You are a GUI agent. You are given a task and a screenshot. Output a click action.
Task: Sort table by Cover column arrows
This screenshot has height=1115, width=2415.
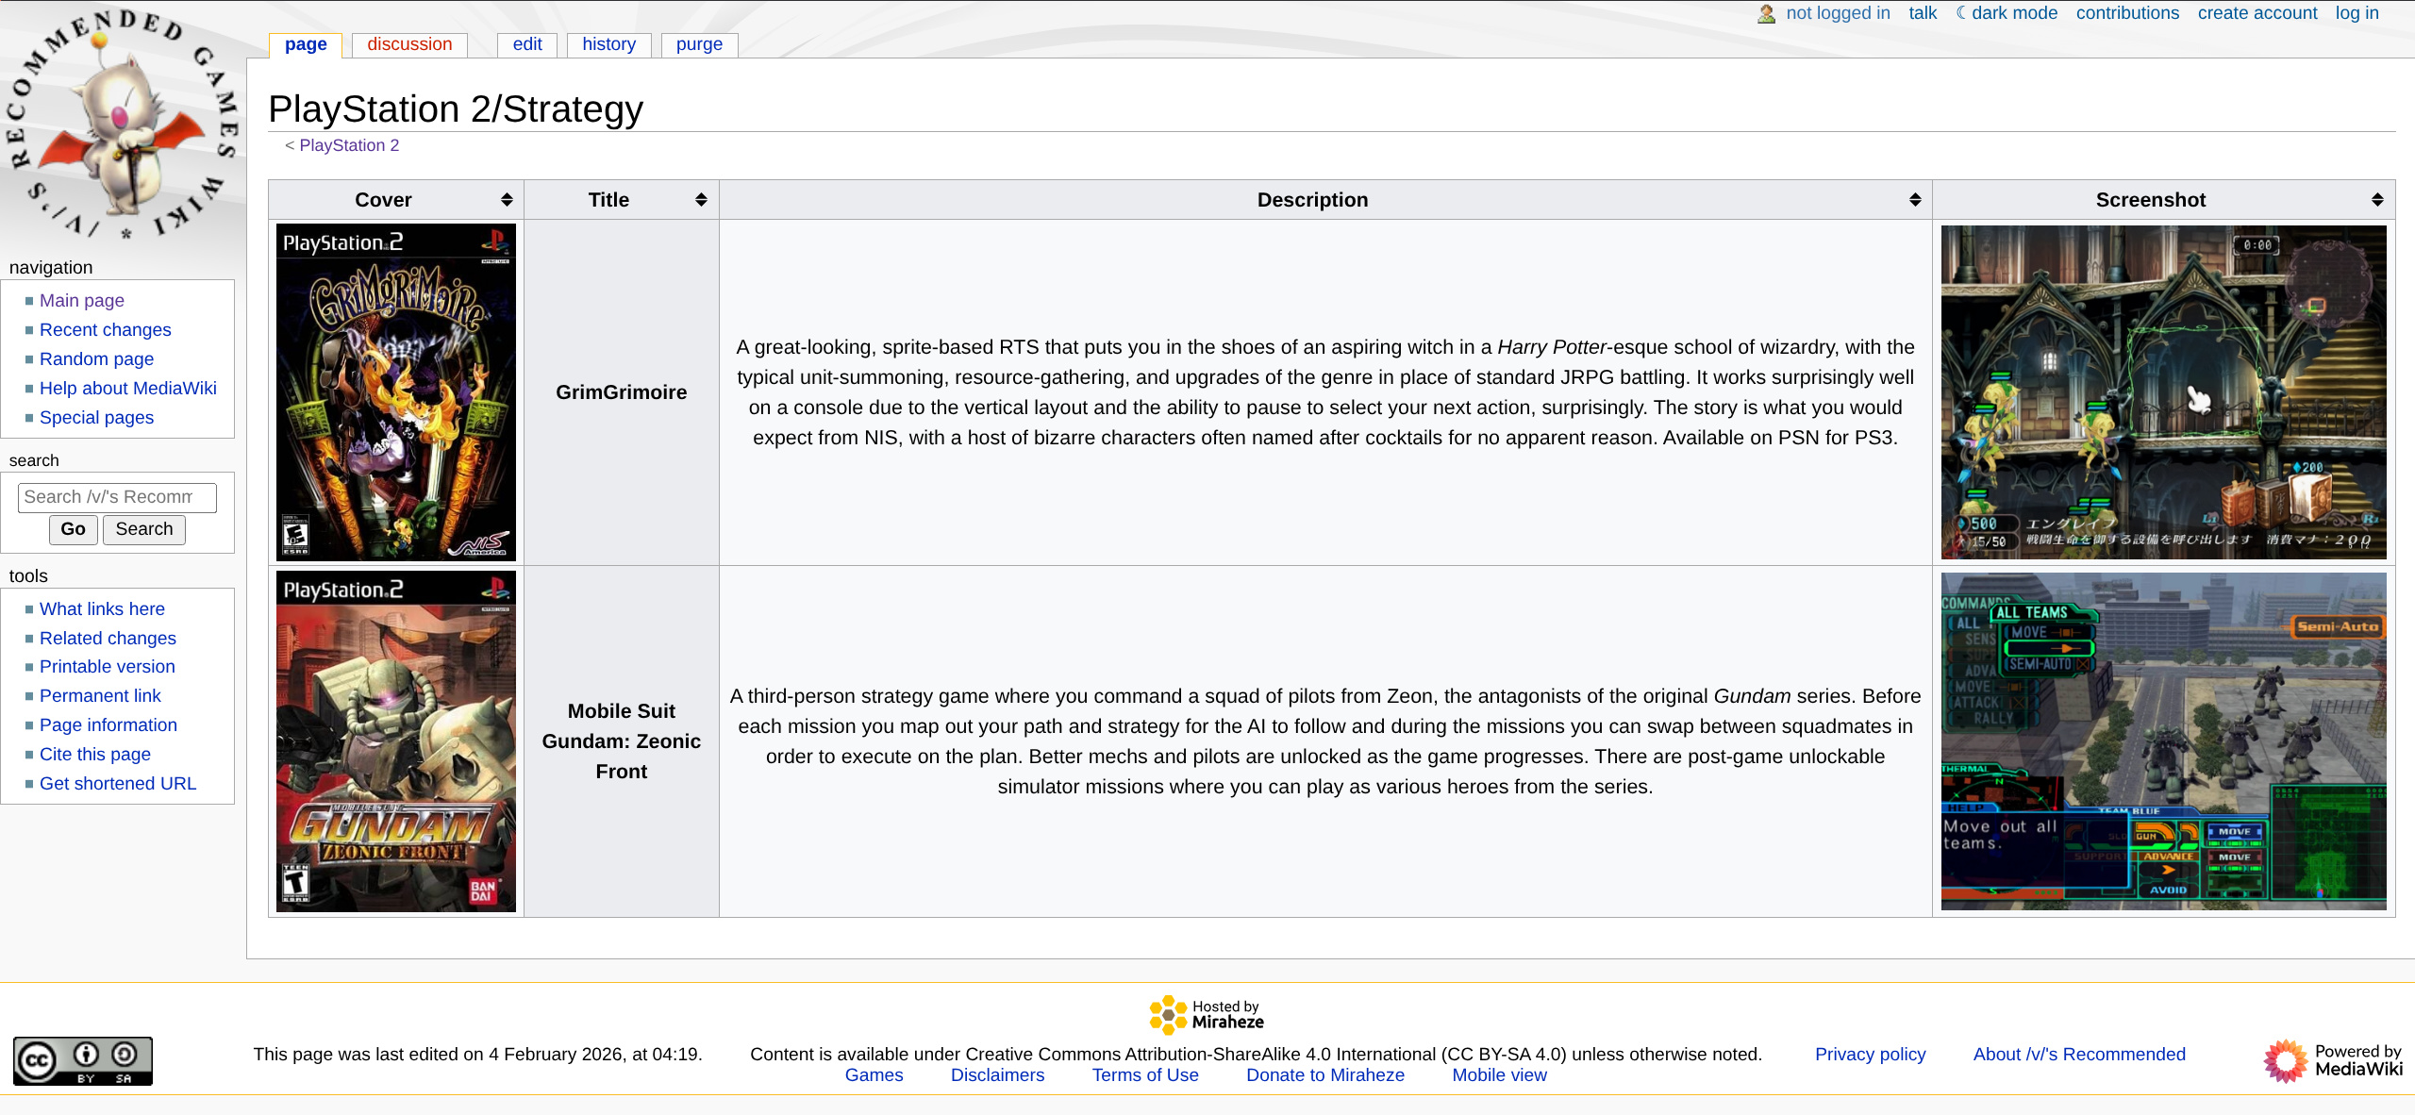coord(507,200)
